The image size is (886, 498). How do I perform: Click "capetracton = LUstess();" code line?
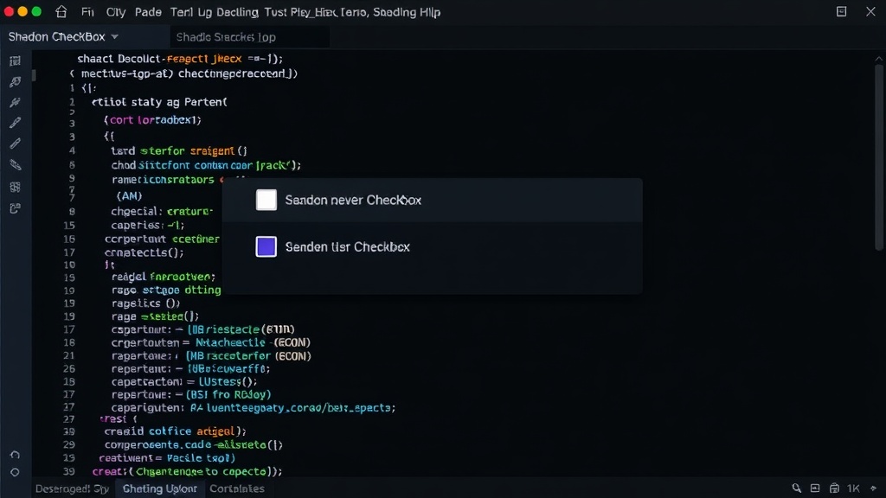coord(184,381)
